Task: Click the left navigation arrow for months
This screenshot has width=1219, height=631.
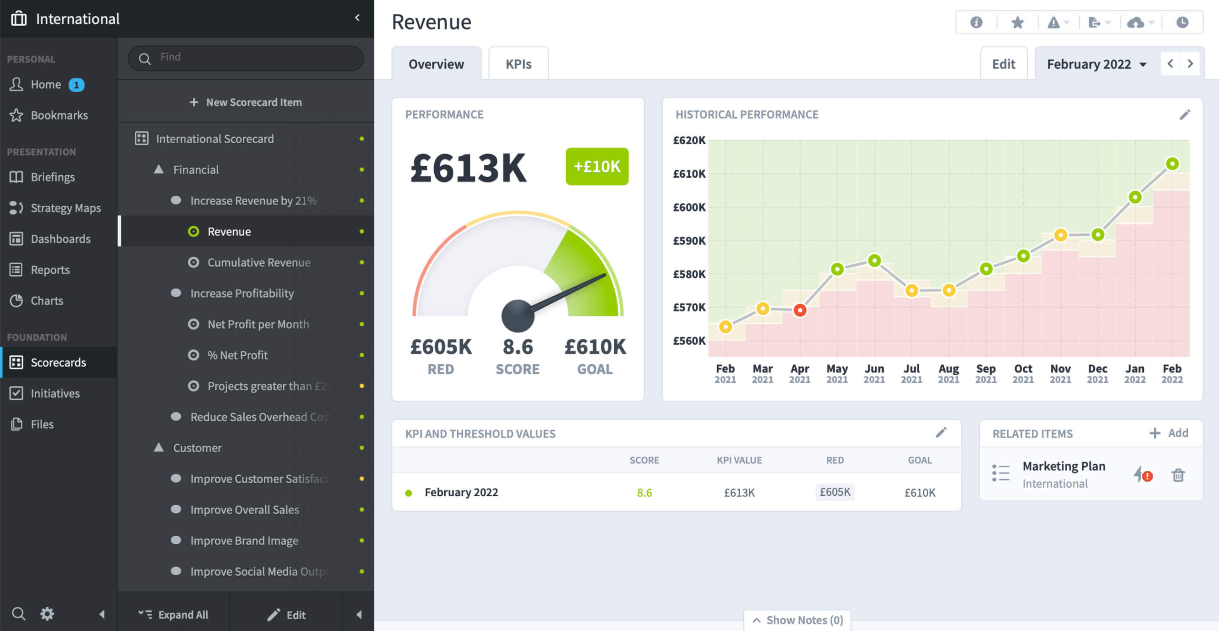Action: pyautogui.click(x=1169, y=64)
